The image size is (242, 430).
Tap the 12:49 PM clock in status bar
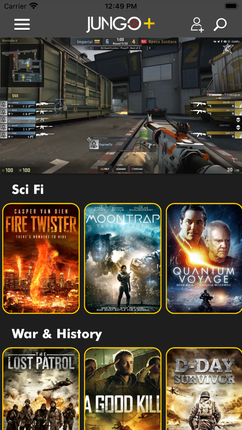[121, 6]
